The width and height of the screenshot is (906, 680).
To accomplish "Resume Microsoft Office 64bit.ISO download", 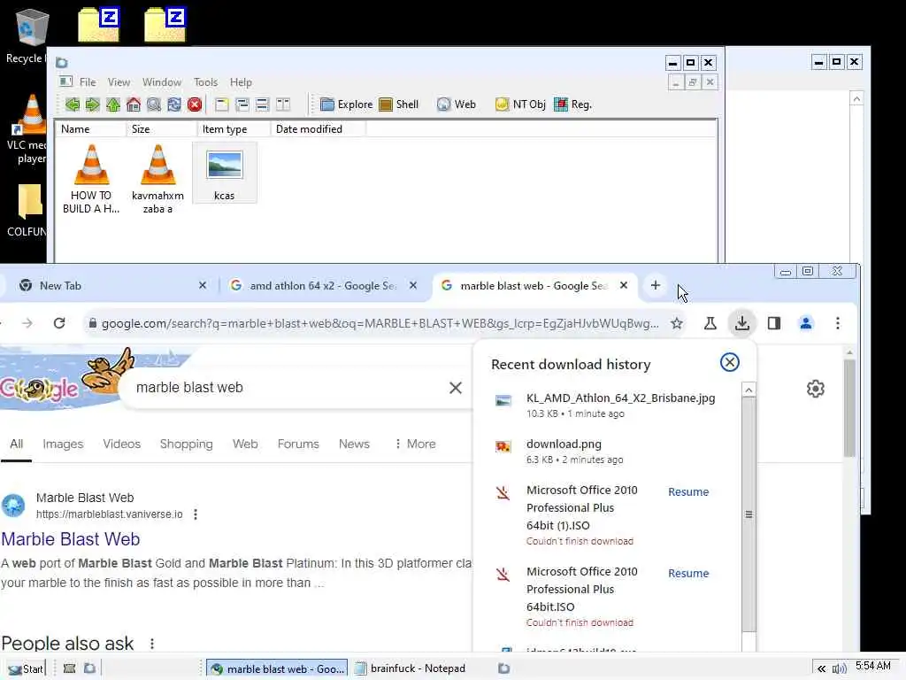I will click(x=688, y=574).
